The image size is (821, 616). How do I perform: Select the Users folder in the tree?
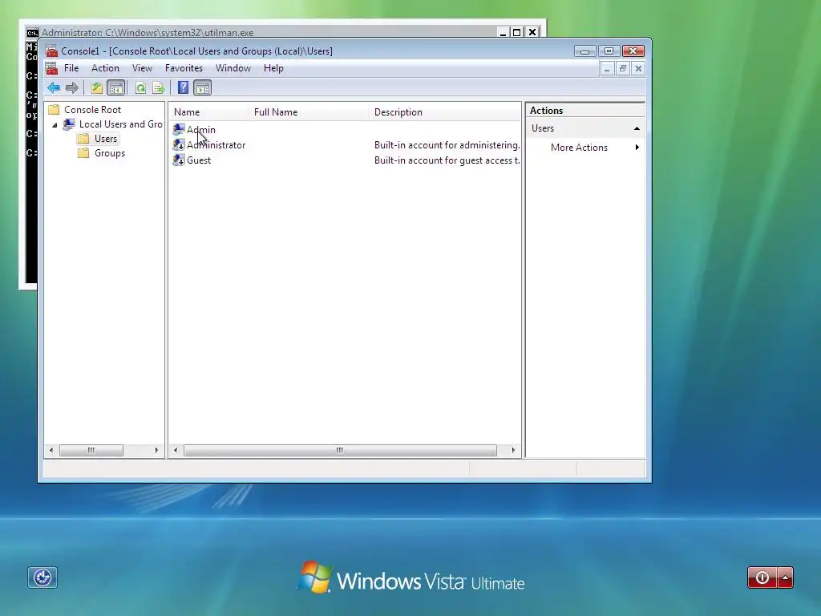click(x=106, y=139)
